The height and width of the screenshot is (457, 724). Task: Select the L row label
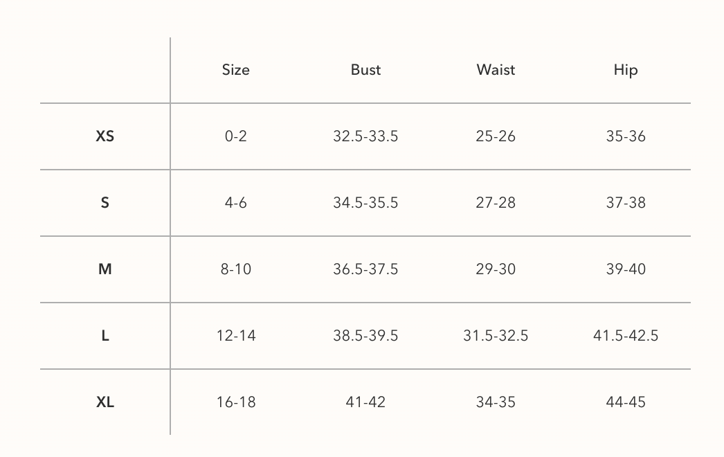point(105,336)
